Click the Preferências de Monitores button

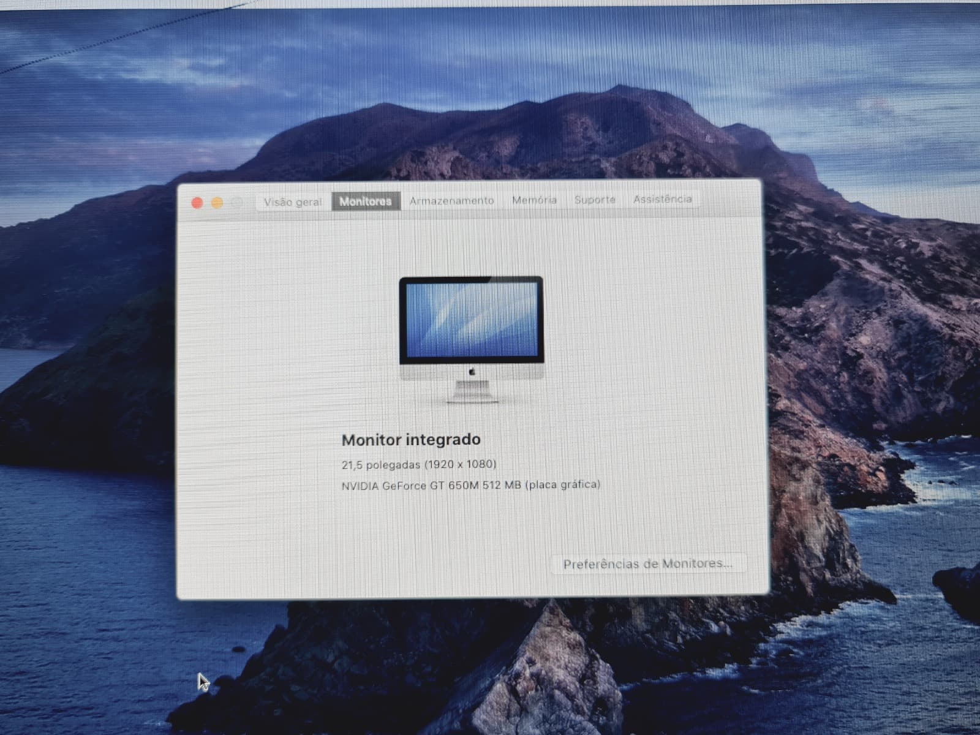tap(647, 563)
